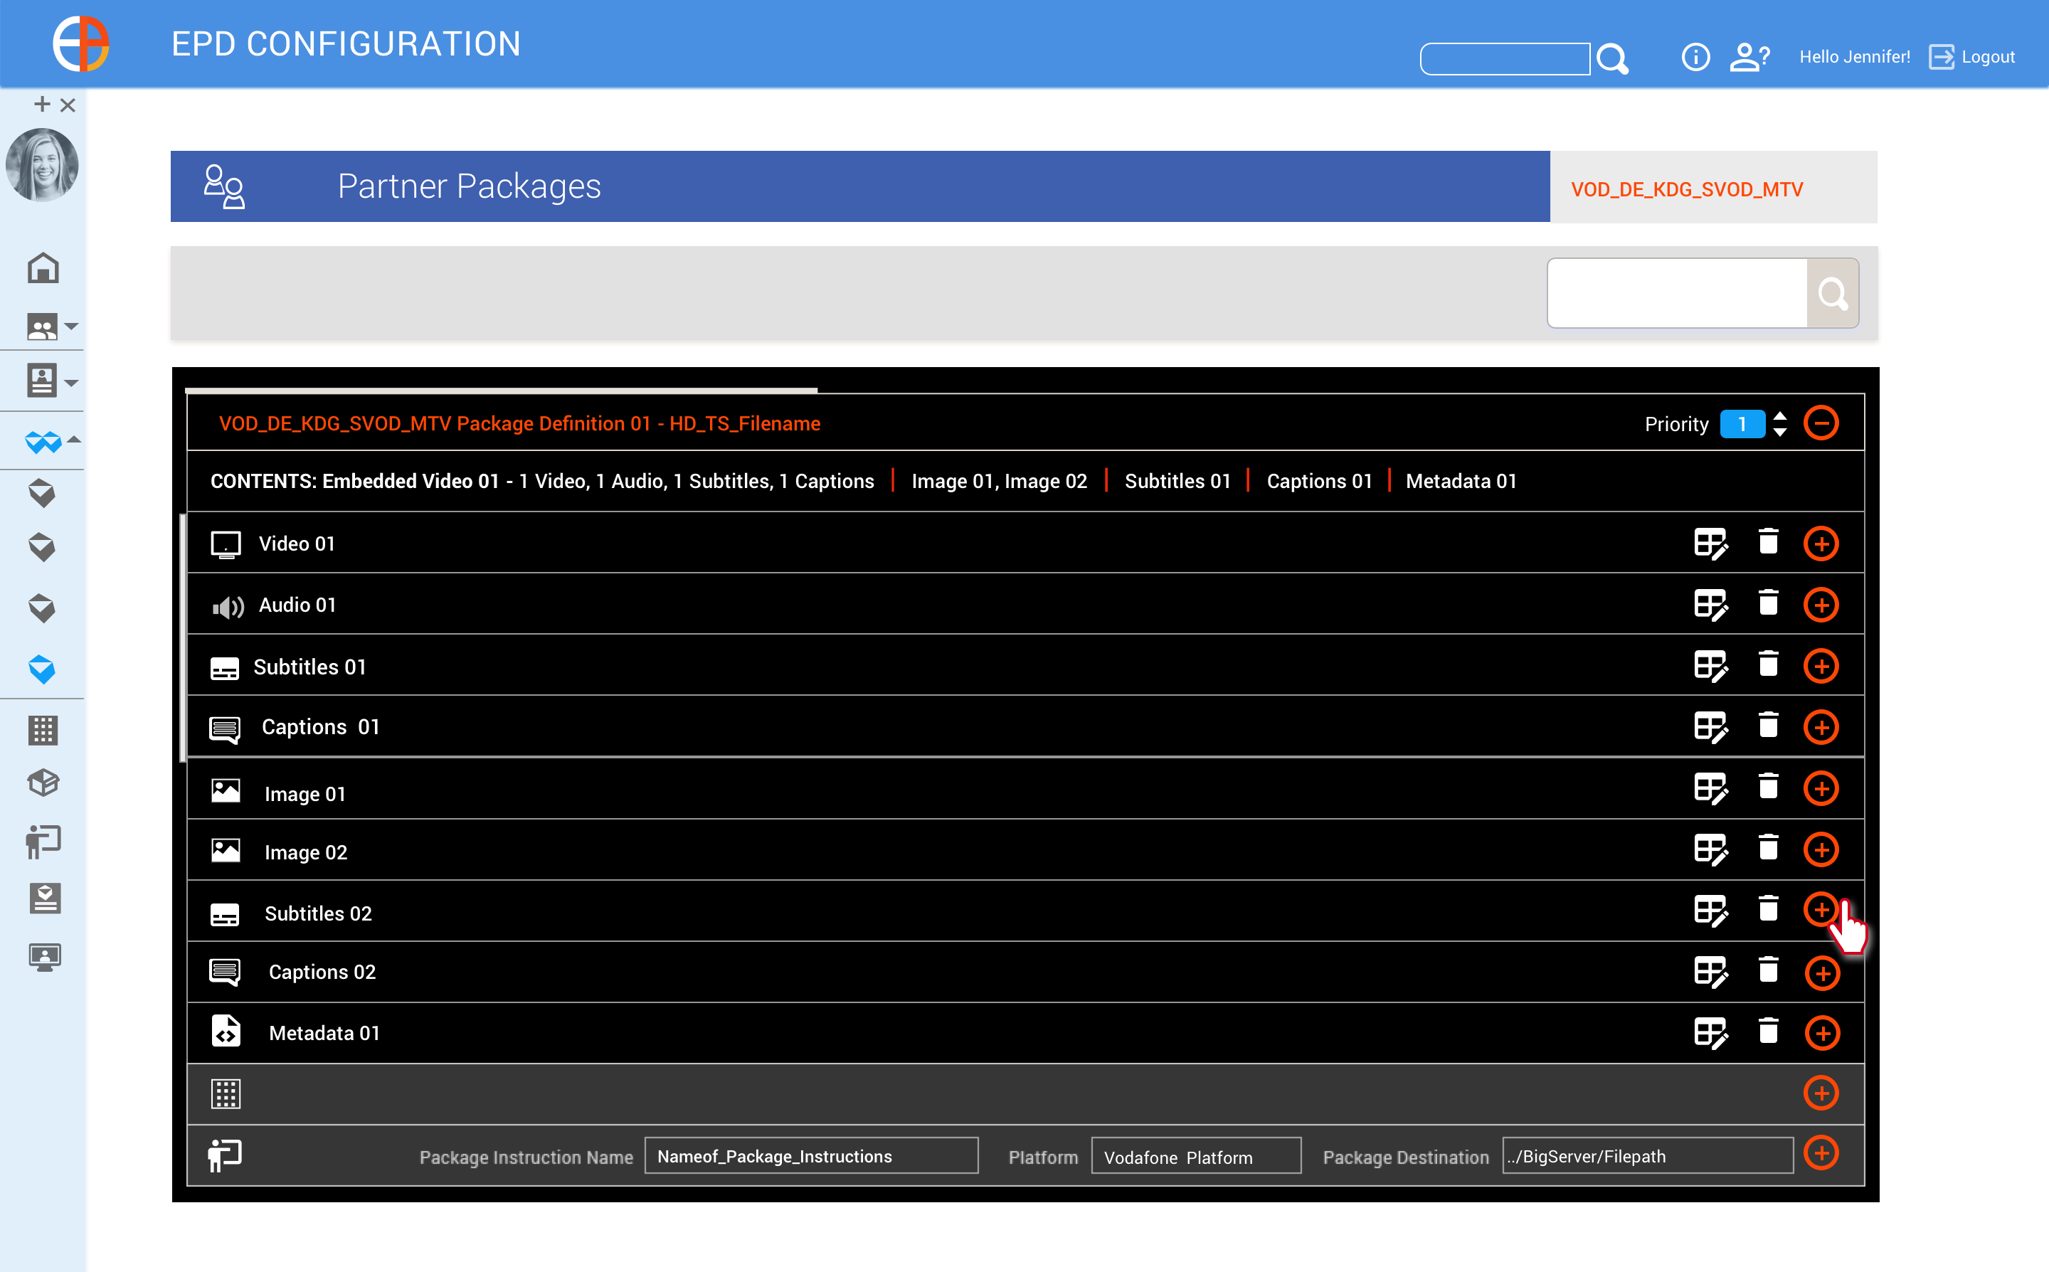The width and height of the screenshot is (2049, 1272).
Task: Select the VOD_DE_KDG_SVOD_MTV tab
Action: tap(1713, 188)
